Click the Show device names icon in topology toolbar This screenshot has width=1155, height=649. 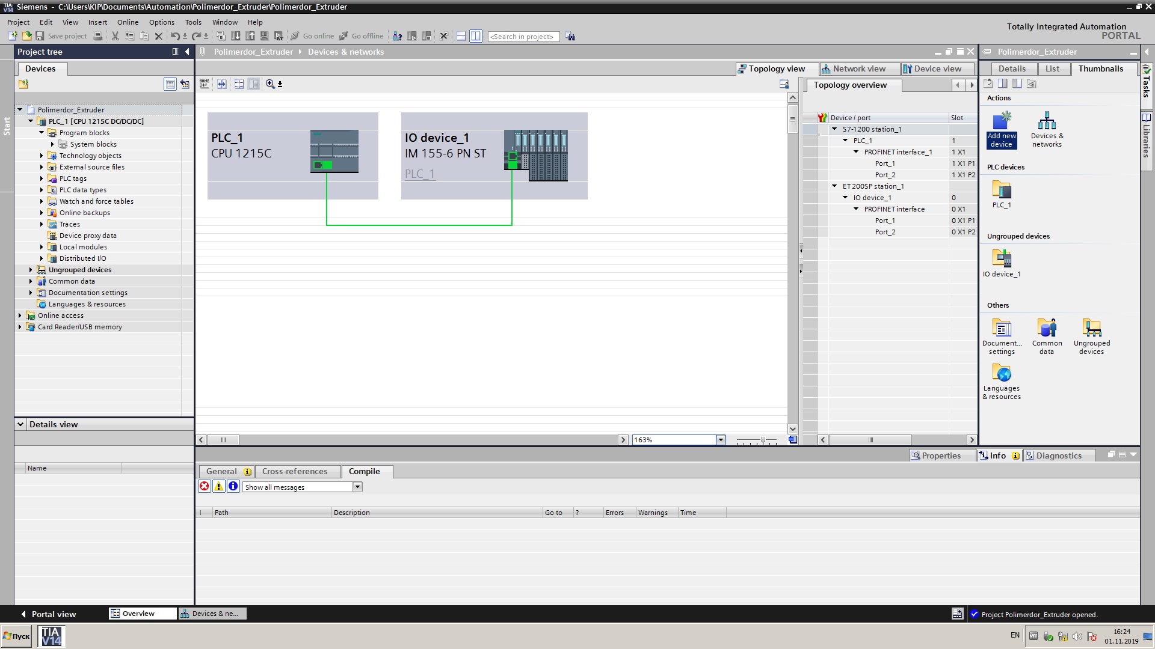point(205,84)
